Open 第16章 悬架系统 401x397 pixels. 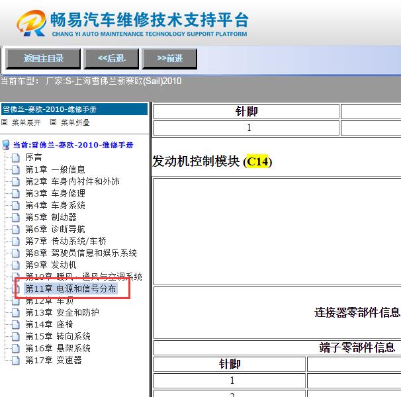(58, 348)
